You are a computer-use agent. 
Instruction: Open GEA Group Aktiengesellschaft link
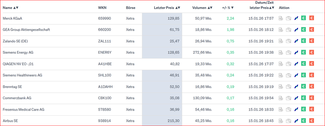click(x=26, y=30)
